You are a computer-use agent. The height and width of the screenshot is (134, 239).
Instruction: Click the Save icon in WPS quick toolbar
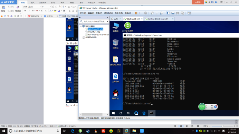[5, 16]
